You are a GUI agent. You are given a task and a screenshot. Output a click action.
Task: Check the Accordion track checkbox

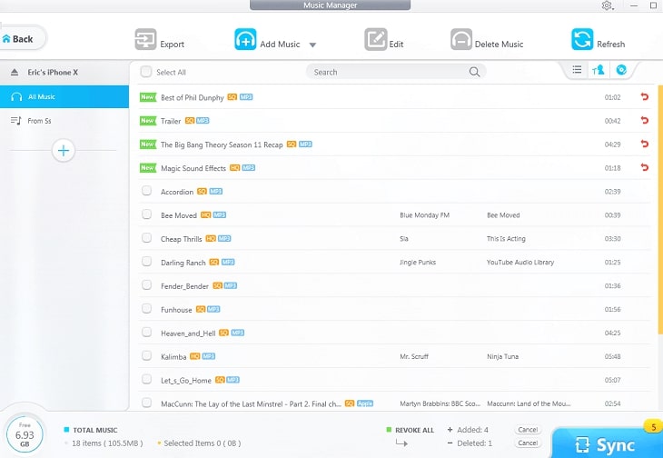click(147, 191)
